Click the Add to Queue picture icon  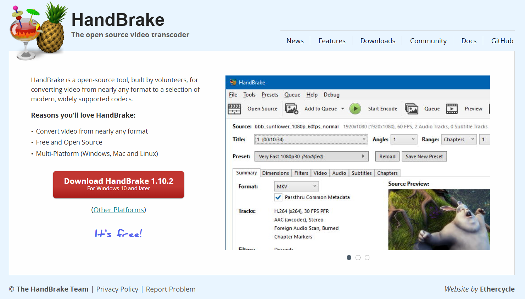[291, 109]
